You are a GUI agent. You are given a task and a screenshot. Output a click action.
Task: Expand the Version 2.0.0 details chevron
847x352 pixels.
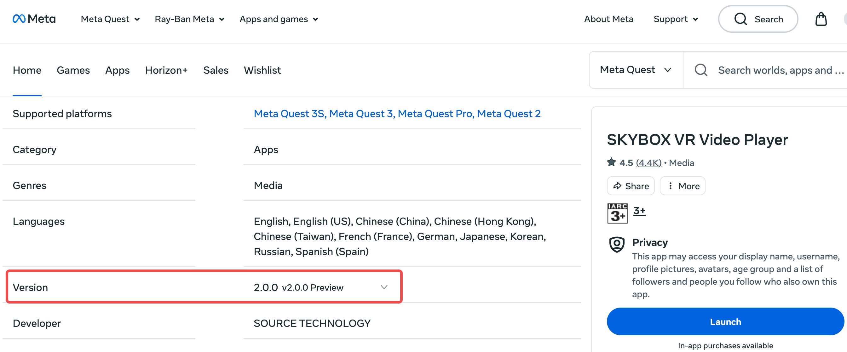tap(384, 287)
